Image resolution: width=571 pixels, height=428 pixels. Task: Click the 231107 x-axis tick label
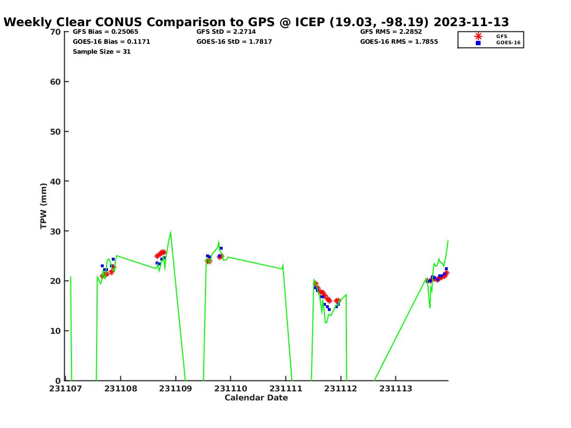(66, 389)
